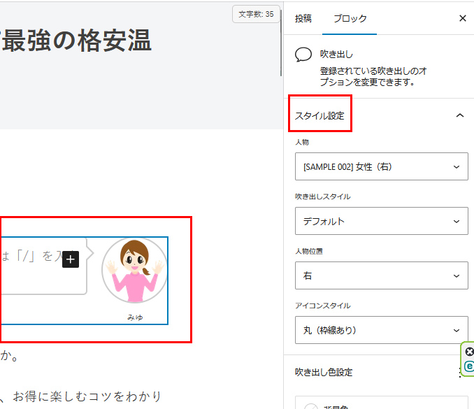Click the black plus add-block icon
Image resolution: width=474 pixels, height=409 pixels.
(x=71, y=259)
